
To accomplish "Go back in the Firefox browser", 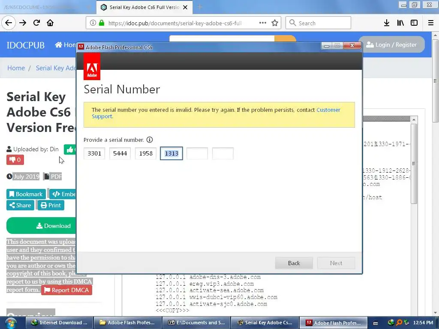I will (9, 23).
